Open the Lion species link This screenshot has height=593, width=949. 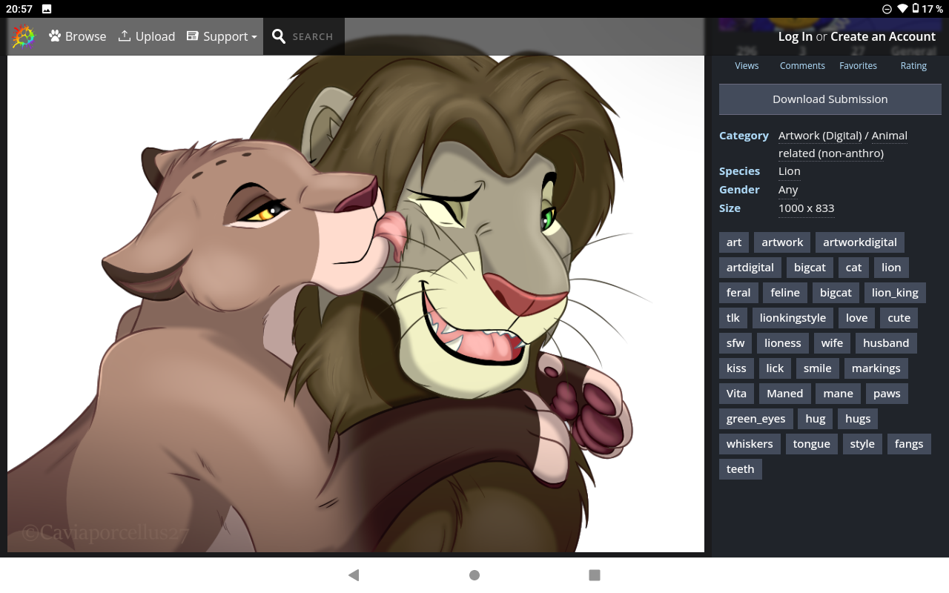(x=790, y=171)
